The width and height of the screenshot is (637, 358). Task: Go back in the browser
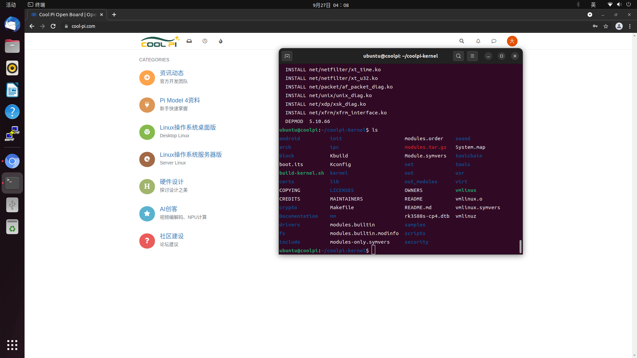32,26
